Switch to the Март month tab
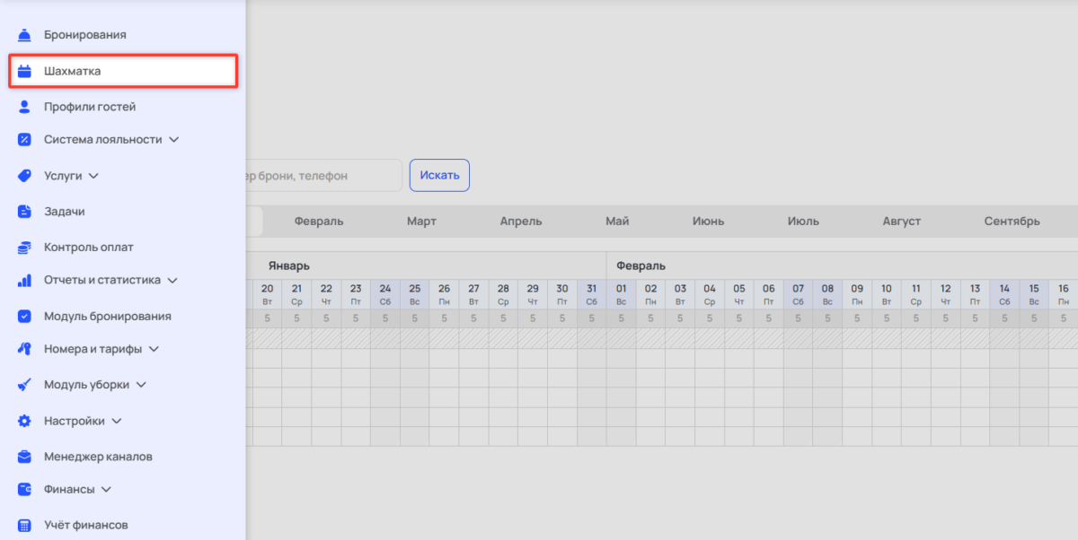 pyautogui.click(x=421, y=222)
